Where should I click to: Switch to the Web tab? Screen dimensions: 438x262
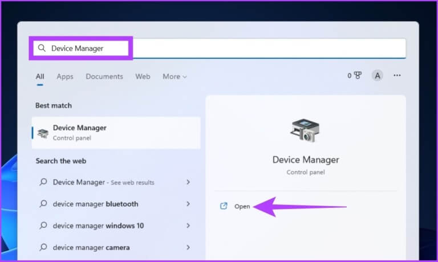click(143, 76)
